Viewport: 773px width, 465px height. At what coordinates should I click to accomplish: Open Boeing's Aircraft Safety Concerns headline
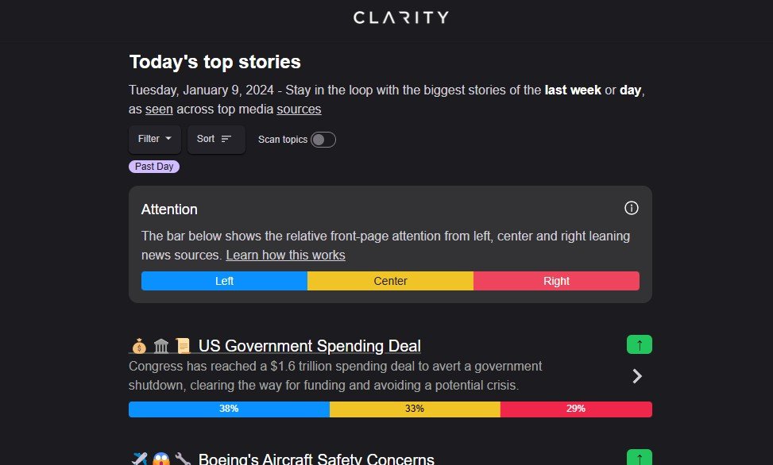[315, 459]
